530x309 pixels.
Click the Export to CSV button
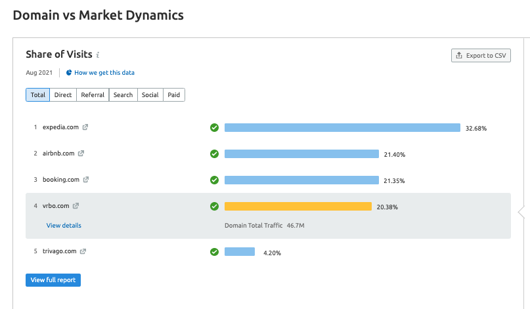pos(481,56)
